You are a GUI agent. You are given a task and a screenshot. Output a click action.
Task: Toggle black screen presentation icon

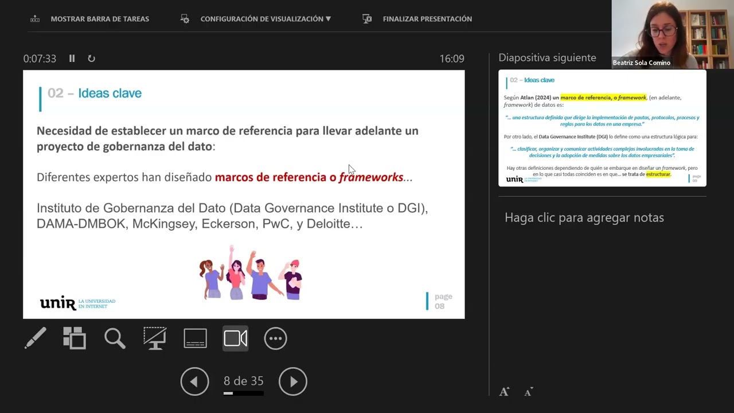coord(155,338)
